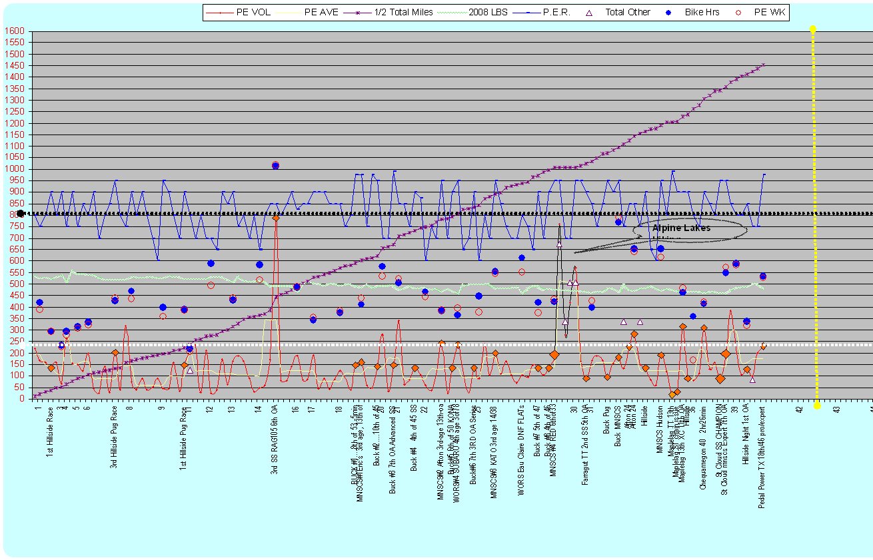
Task: Click the 'Hillside Night 1st OA' axis label
Action: (x=746, y=436)
